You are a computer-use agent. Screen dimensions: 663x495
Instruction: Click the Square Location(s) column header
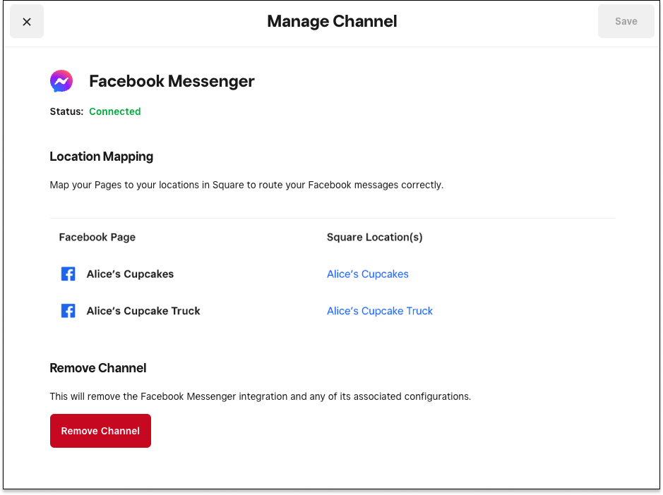[375, 238]
